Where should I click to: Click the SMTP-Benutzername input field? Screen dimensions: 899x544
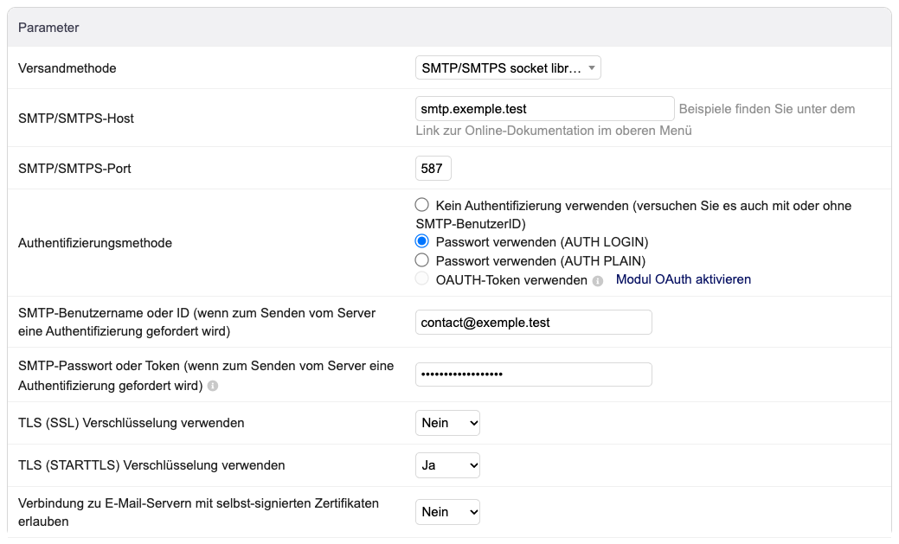pyautogui.click(x=534, y=322)
